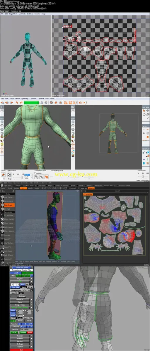Select the UV Path tool
150x351 pixels.
pos(8,209)
